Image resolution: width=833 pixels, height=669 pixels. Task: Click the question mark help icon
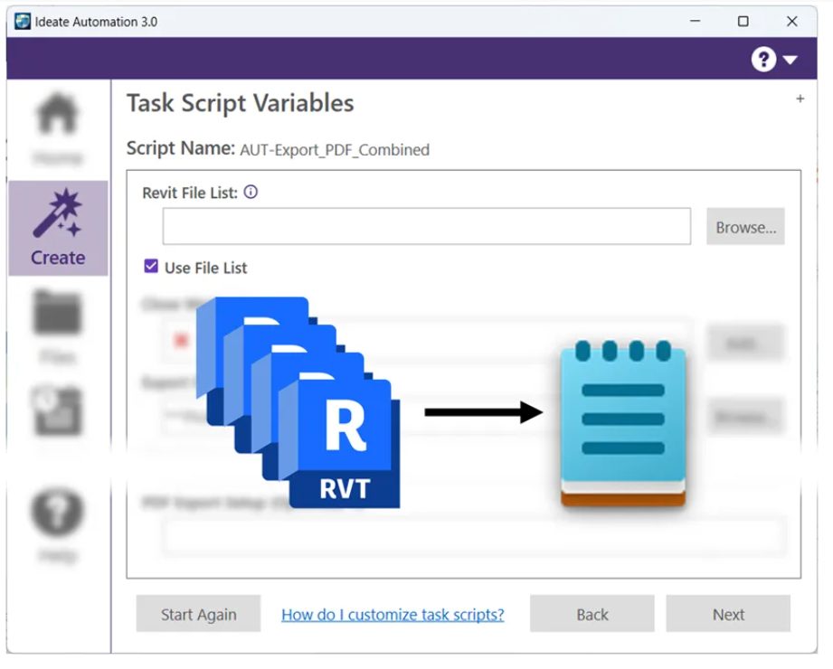(x=763, y=59)
